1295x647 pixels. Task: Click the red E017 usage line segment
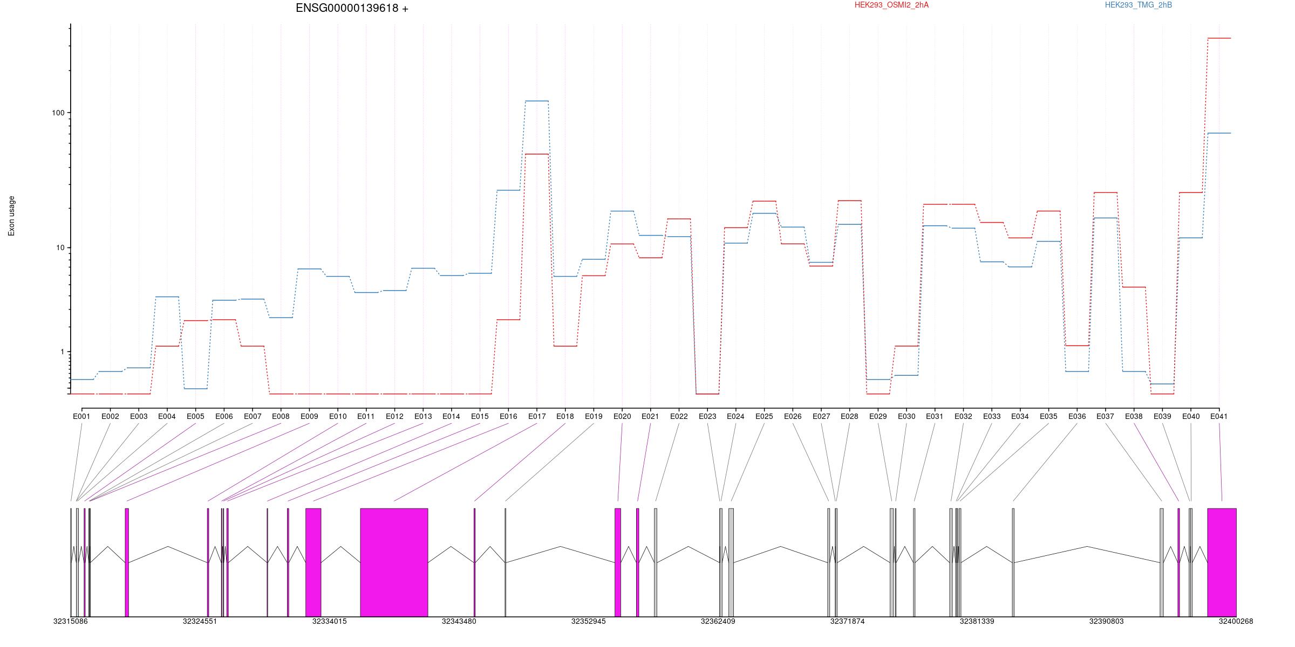tap(537, 154)
